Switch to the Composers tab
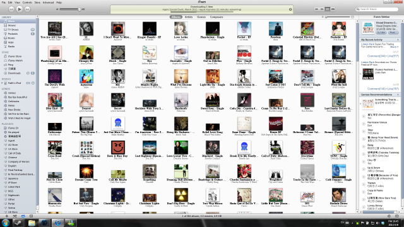Viewport: 404px width, 227px height. click(x=217, y=17)
